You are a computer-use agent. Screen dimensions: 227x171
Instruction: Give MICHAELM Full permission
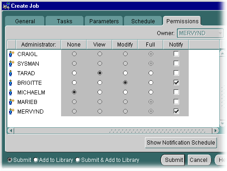pyautogui.click(x=151, y=92)
